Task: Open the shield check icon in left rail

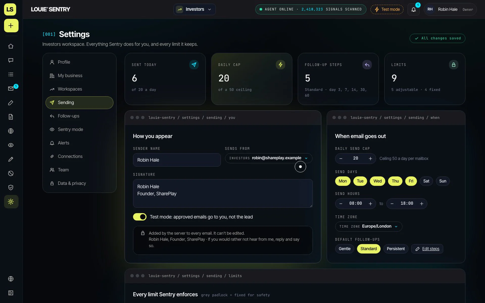Action: (11, 188)
